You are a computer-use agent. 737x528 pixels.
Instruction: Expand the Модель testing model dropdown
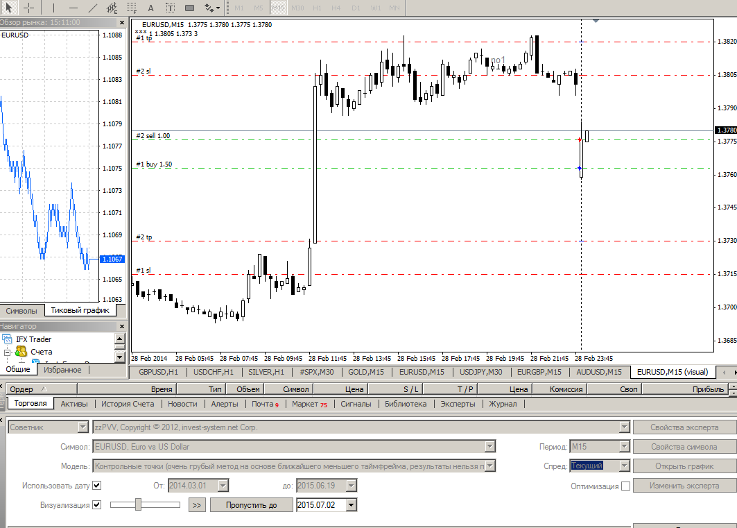click(x=490, y=466)
